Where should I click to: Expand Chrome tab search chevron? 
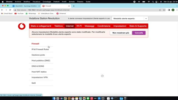177,6
